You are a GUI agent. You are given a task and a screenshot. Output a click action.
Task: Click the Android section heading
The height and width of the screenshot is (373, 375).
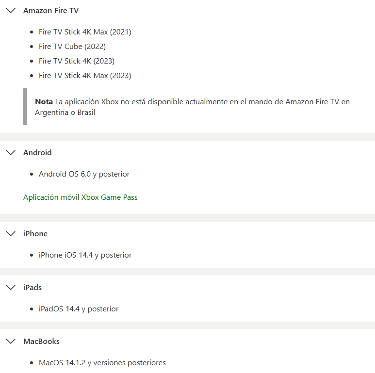point(37,153)
